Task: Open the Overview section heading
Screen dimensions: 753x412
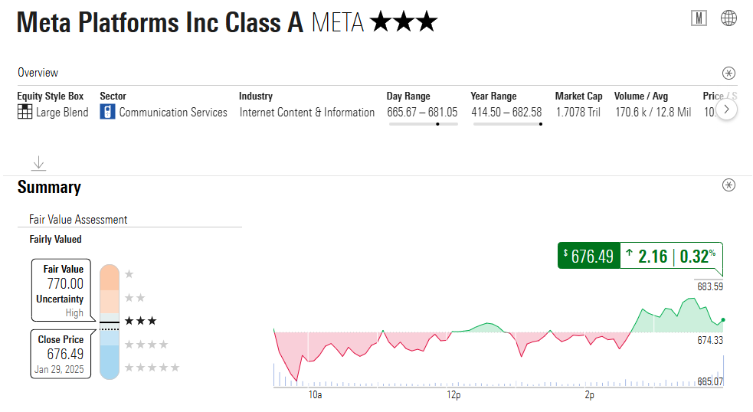Action: pyautogui.click(x=38, y=73)
